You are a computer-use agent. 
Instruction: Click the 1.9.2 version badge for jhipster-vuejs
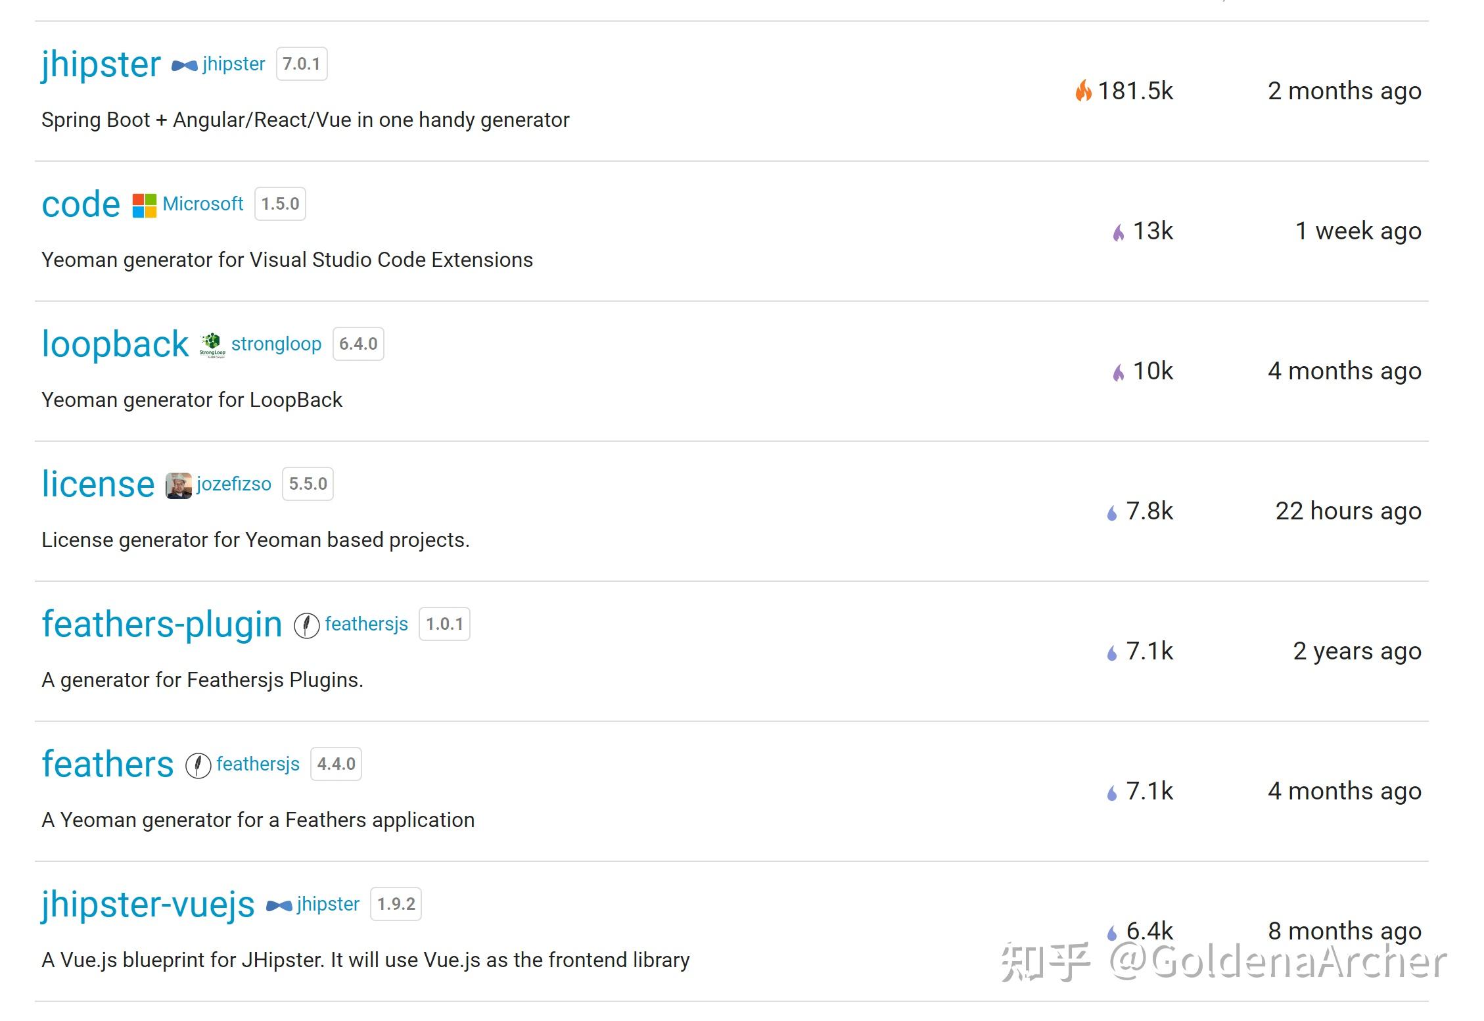pyautogui.click(x=396, y=903)
